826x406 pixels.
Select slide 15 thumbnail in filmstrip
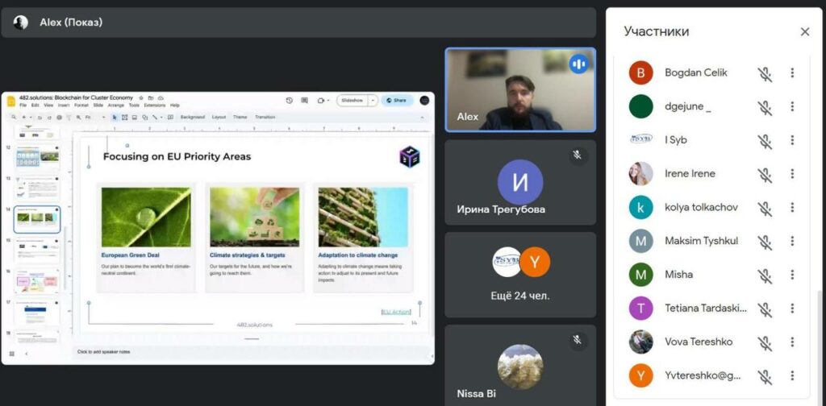click(37, 251)
